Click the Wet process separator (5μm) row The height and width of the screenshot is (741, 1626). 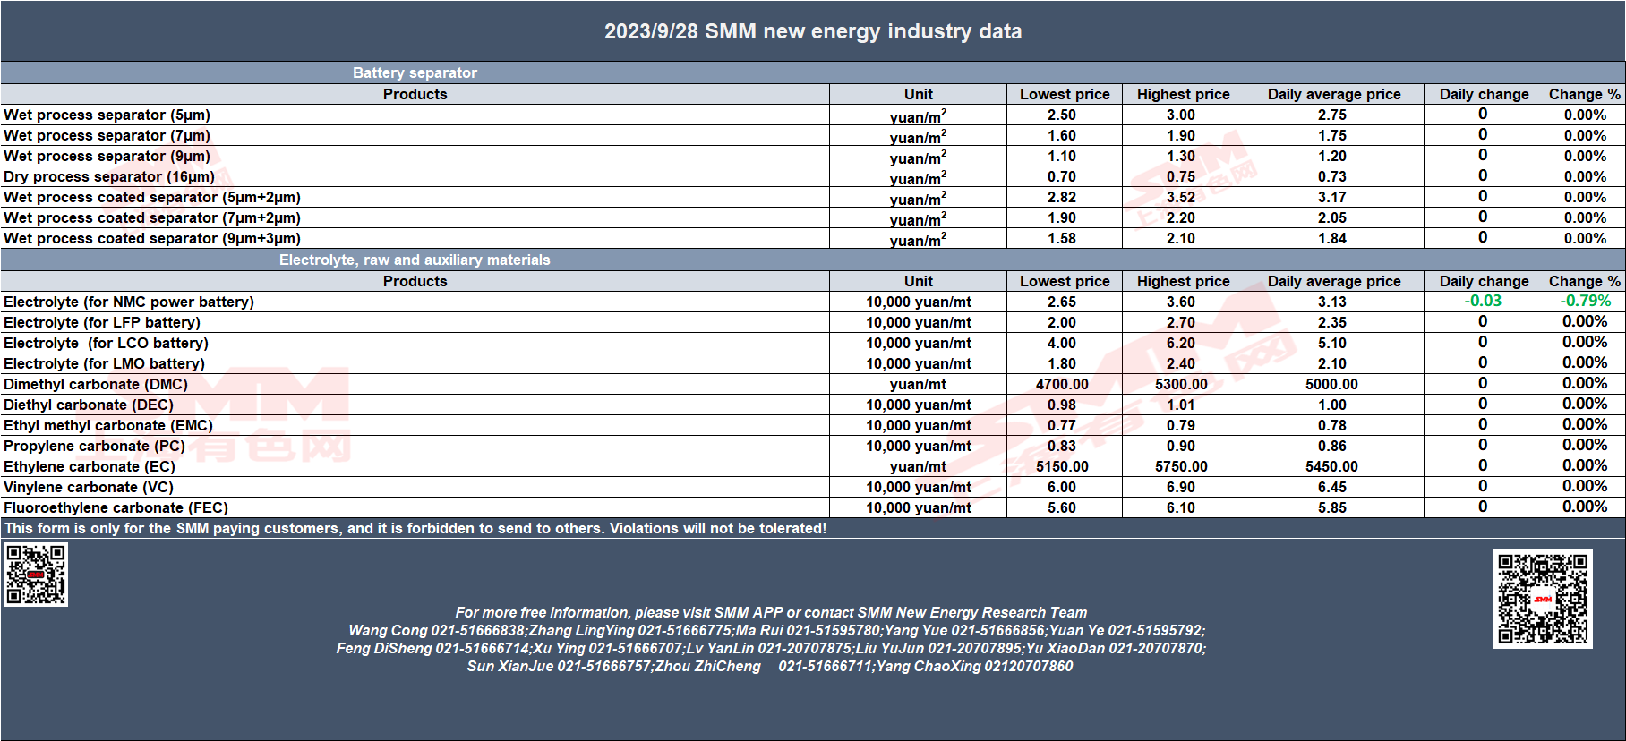coord(813,115)
